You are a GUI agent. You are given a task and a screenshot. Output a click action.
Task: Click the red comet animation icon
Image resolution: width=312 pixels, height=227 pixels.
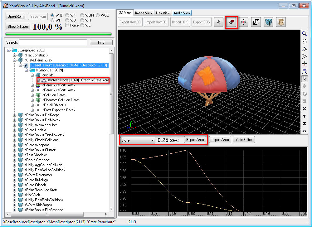[x=232, y=22]
